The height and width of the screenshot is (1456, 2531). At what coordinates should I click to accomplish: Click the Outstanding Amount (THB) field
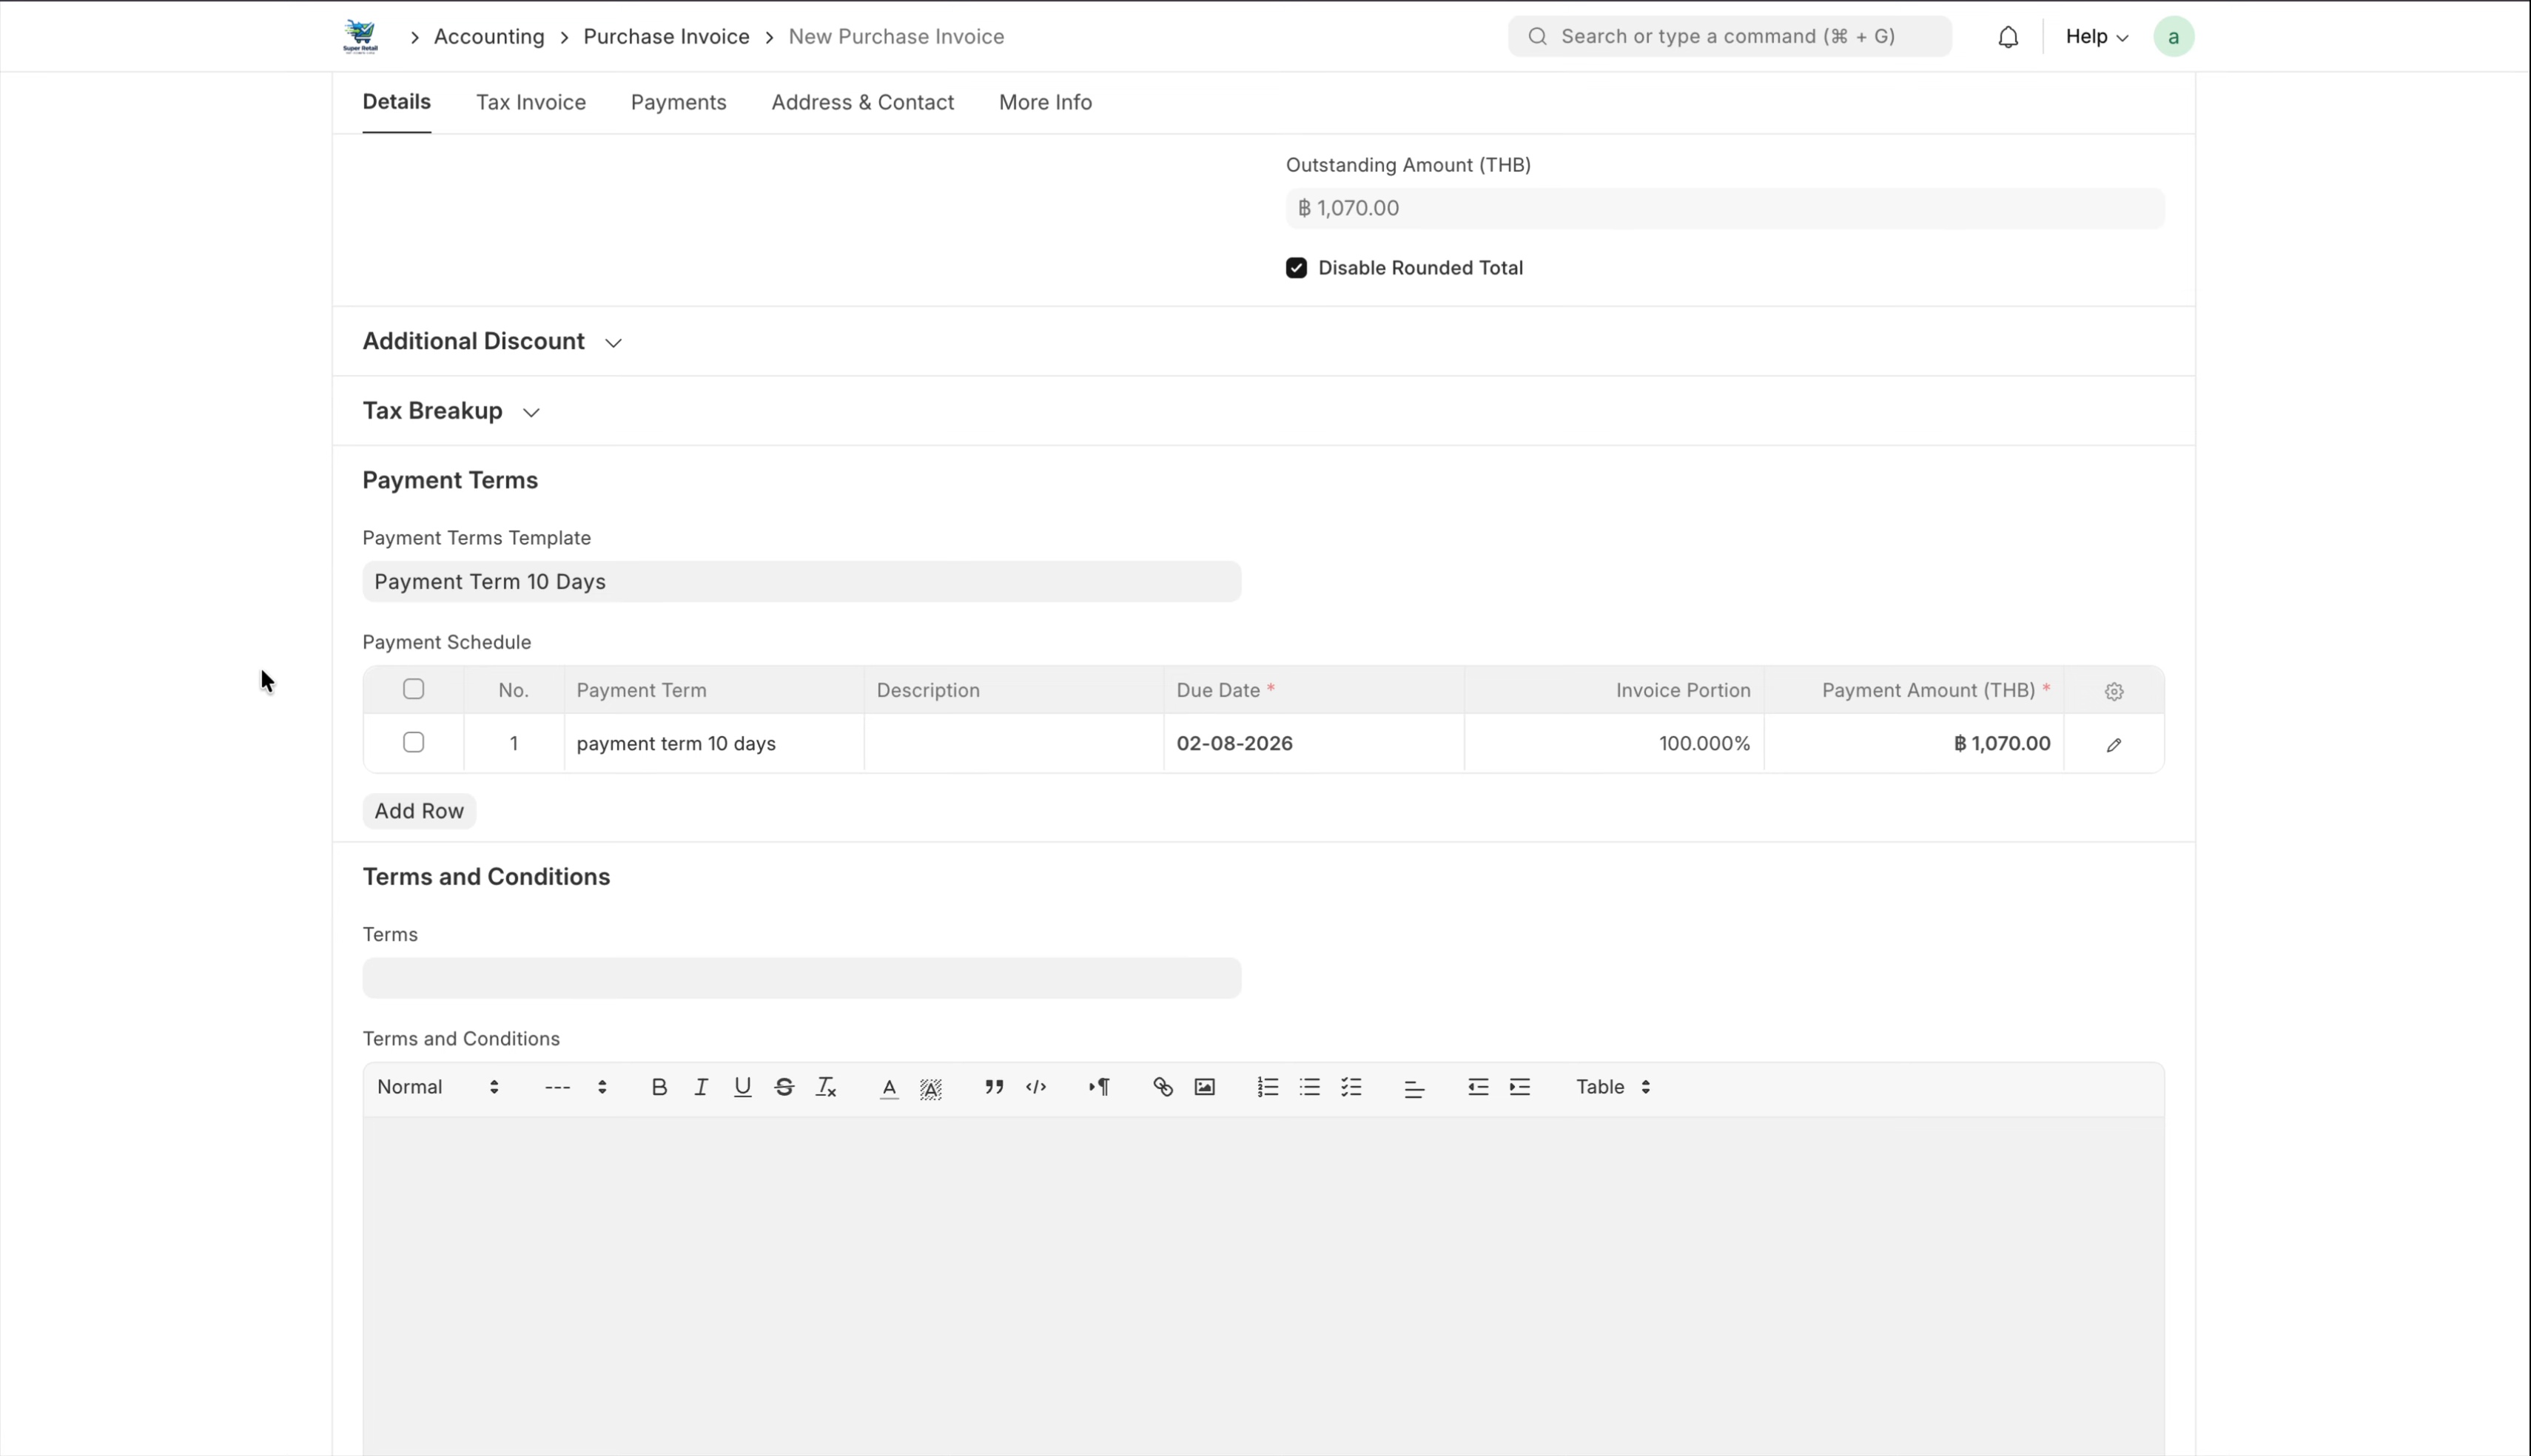1725,208
